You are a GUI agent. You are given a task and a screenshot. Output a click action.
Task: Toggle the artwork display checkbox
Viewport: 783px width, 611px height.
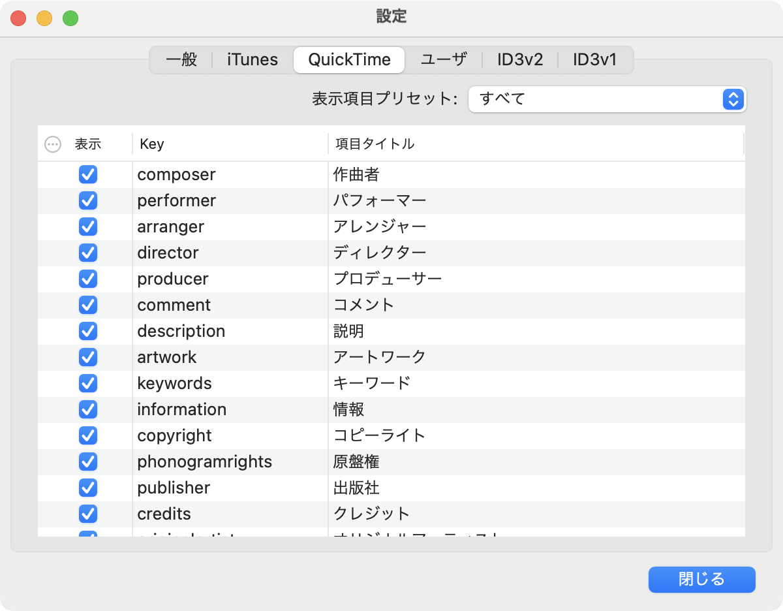88,357
